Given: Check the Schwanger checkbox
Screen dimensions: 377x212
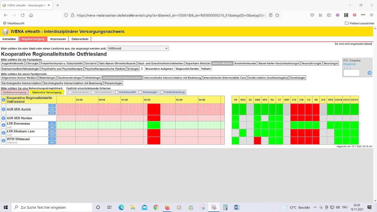Looking at the screenshot, I should click(x=140, y=92).
